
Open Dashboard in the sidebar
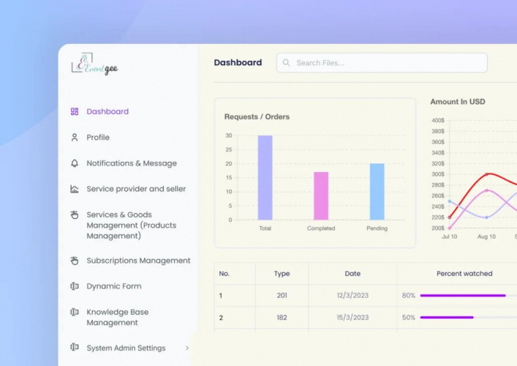coord(107,111)
